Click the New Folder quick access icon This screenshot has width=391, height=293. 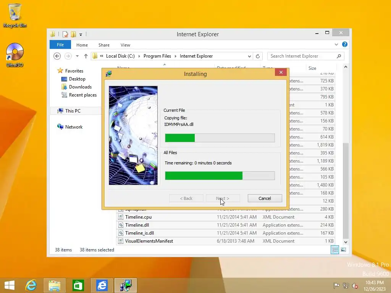click(x=73, y=34)
